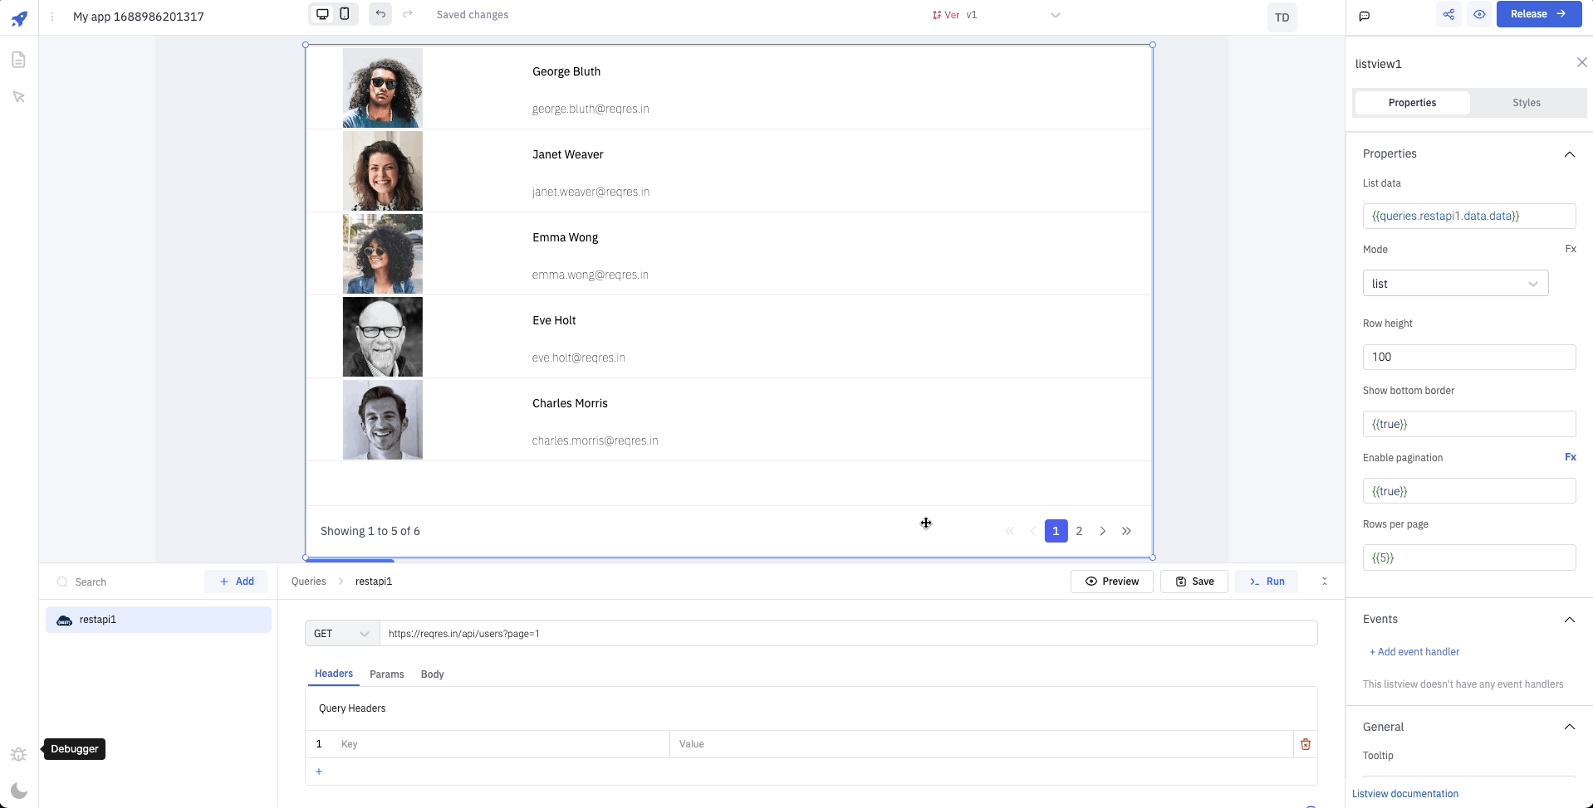The height and width of the screenshot is (808, 1593).
Task: Click Add event handler link
Action: (x=1414, y=652)
